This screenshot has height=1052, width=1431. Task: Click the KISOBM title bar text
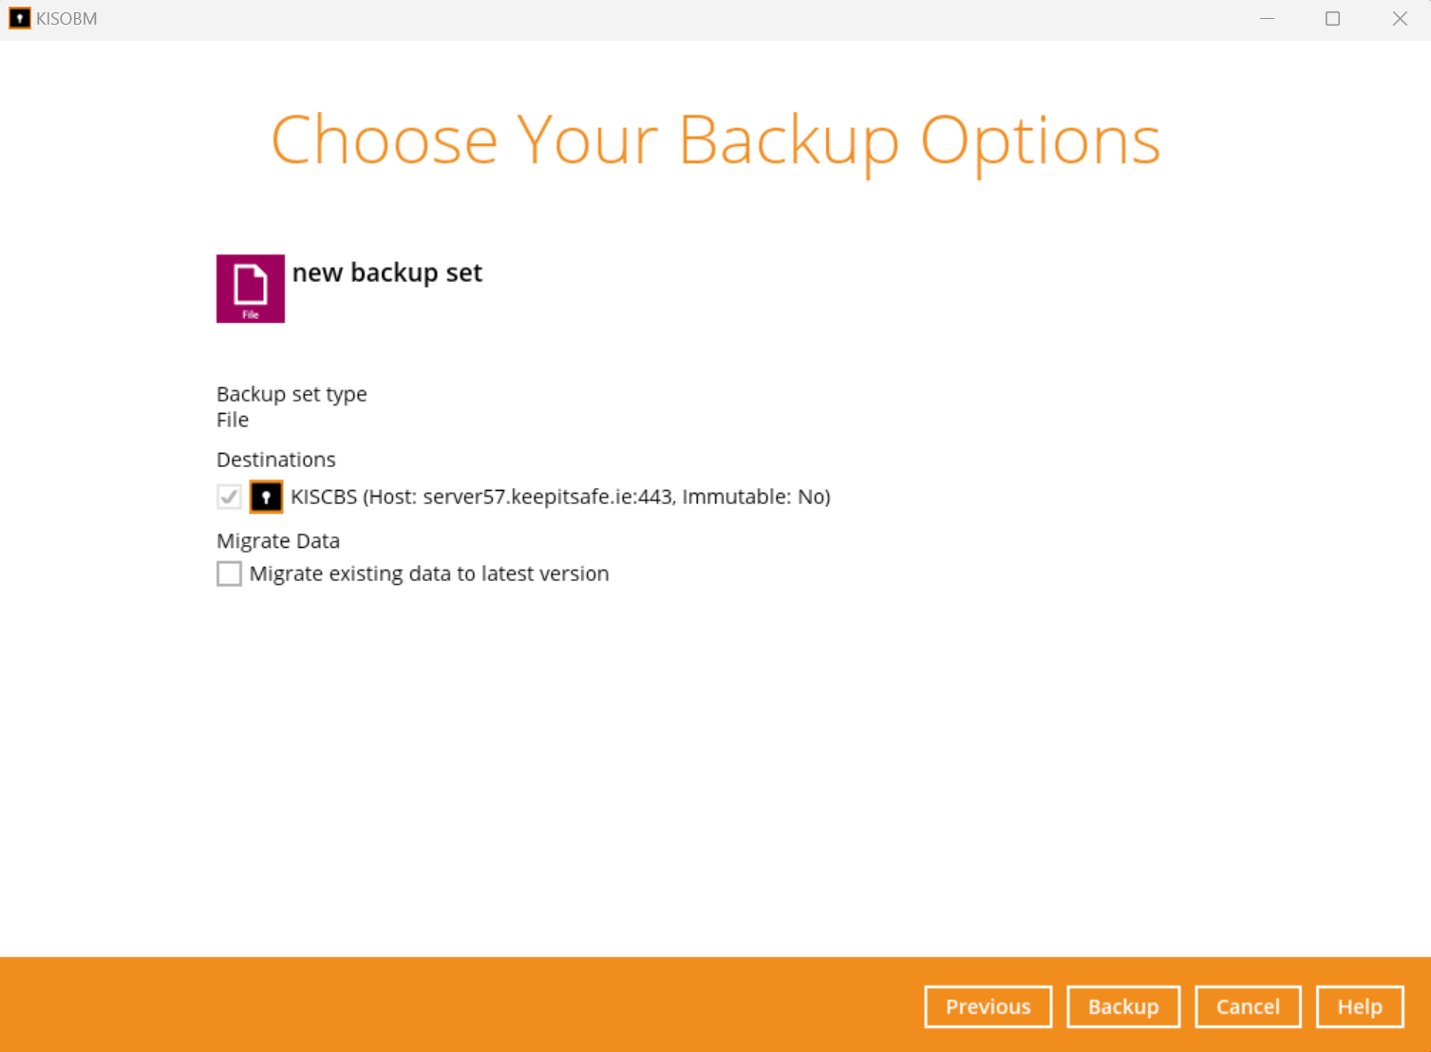[66, 18]
